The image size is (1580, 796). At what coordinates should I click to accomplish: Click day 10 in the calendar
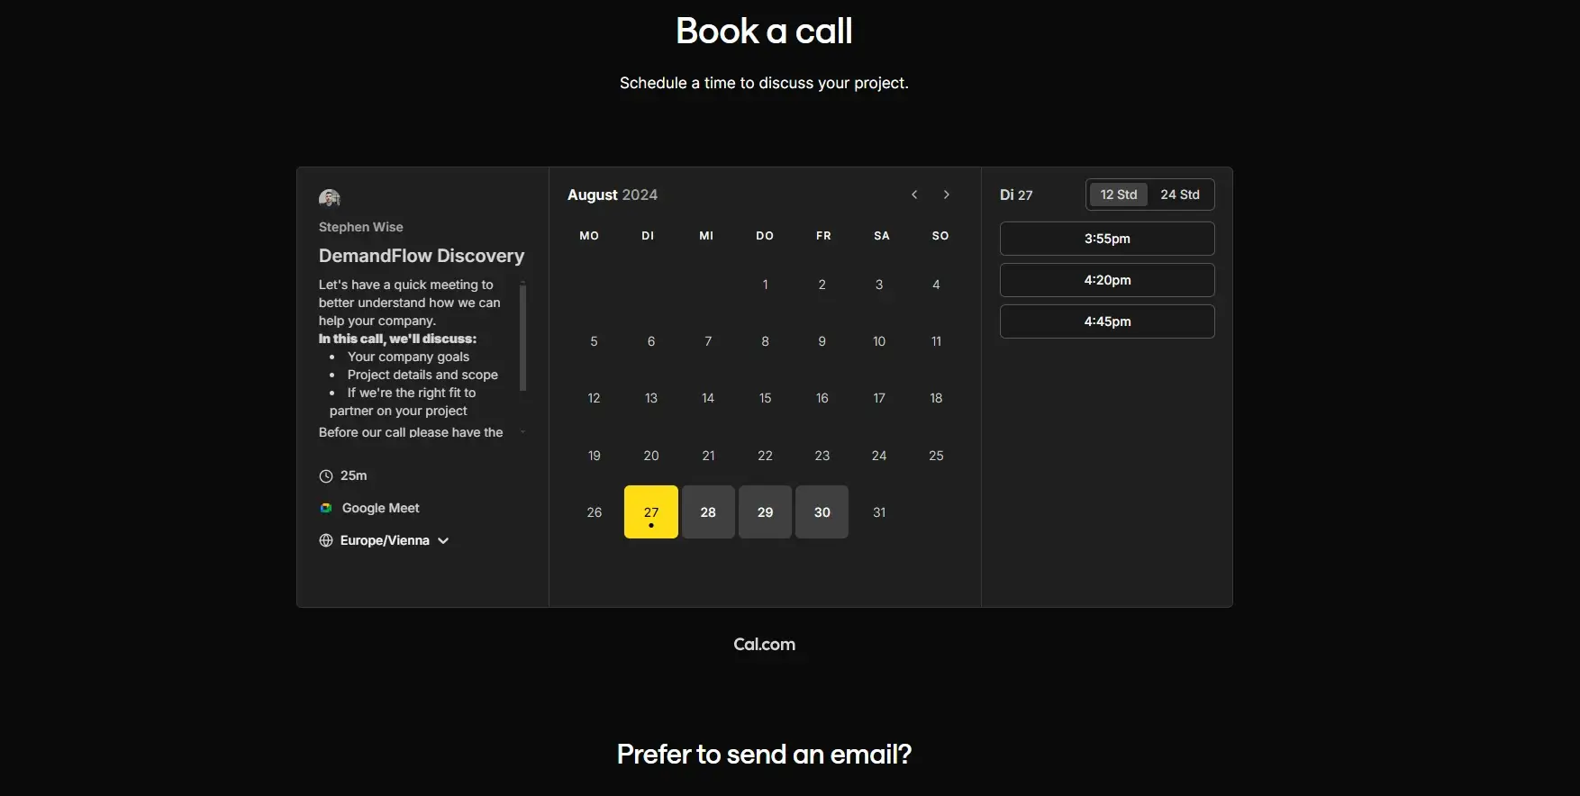[879, 341]
